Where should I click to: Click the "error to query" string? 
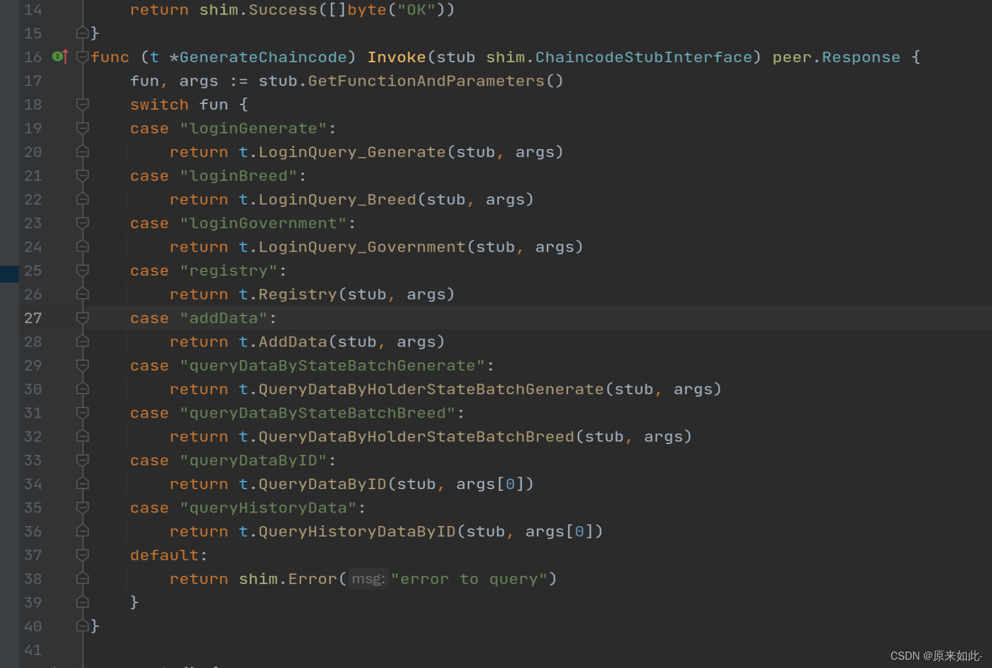tap(469, 579)
